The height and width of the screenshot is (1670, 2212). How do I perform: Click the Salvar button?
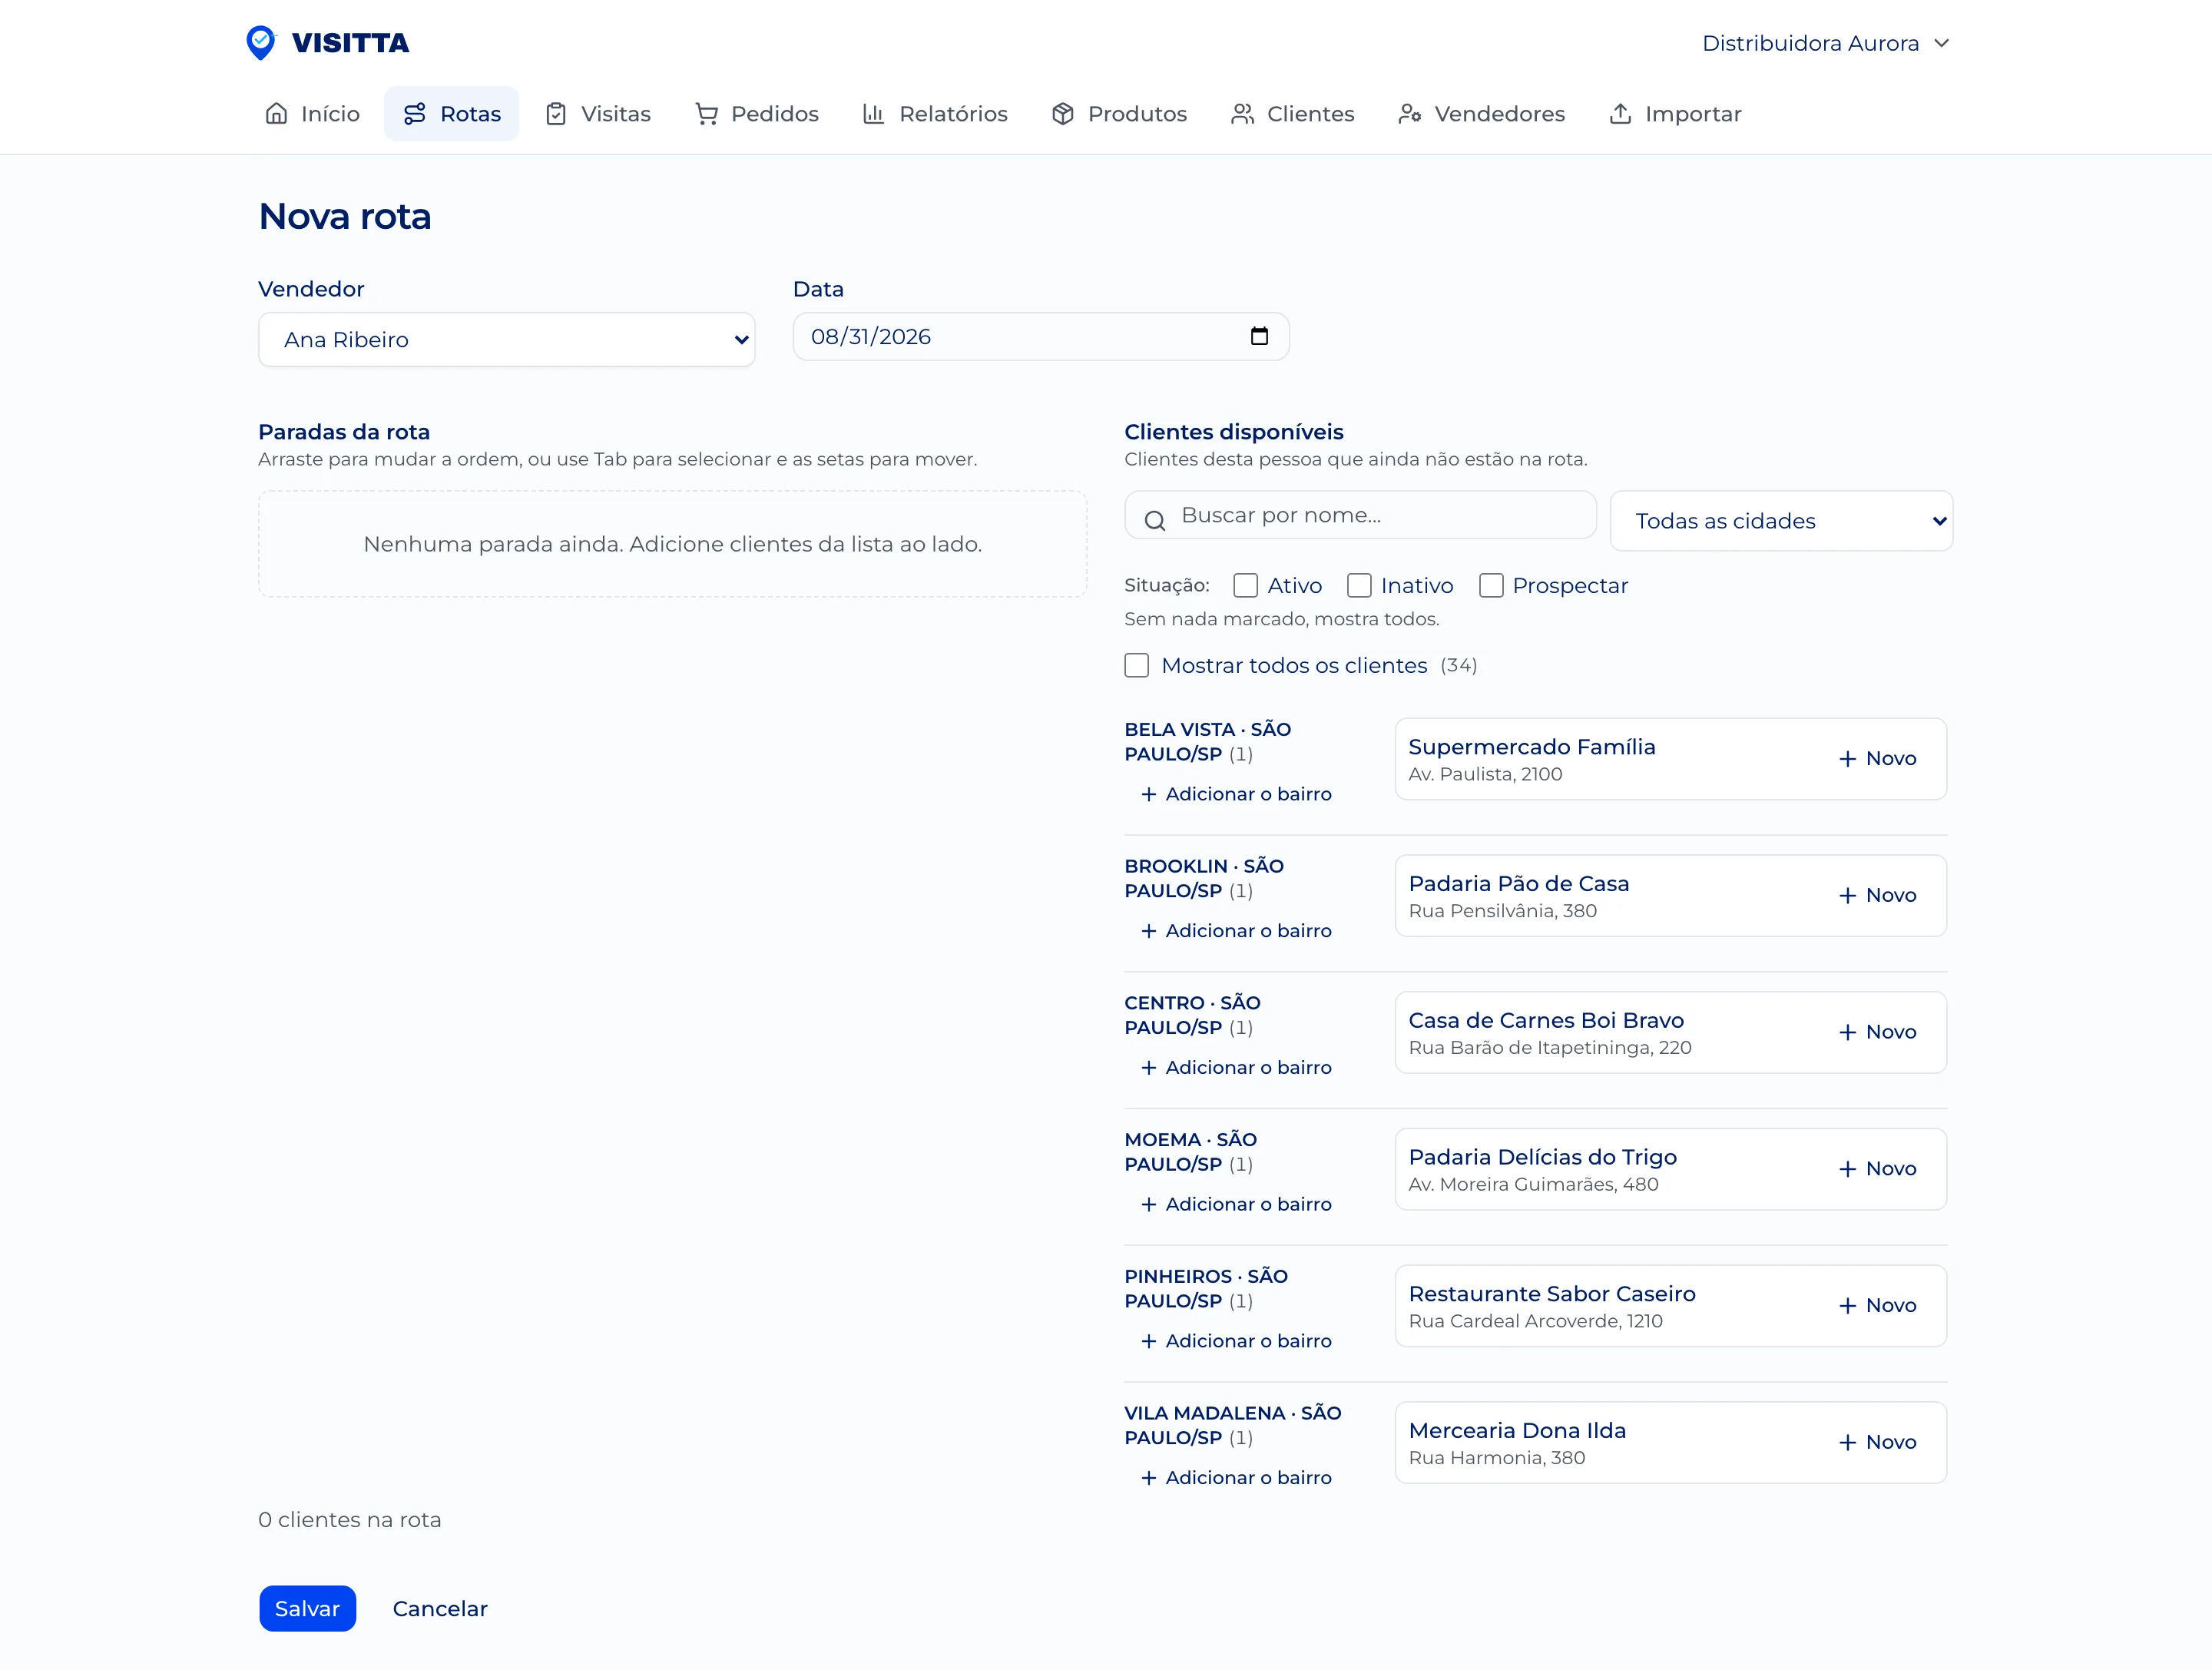click(x=308, y=1609)
